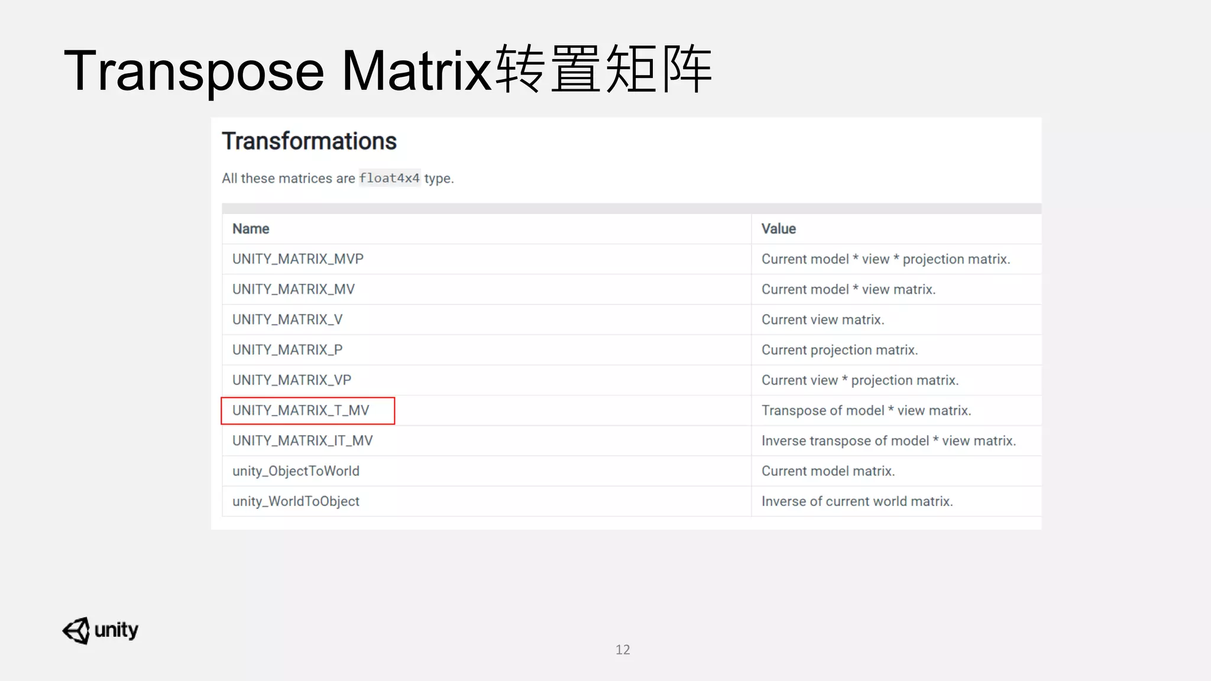The height and width of the screenshot is (681, 1211).
Task: Select the UNITY_MATRIX_V cell
Action: 287,320
